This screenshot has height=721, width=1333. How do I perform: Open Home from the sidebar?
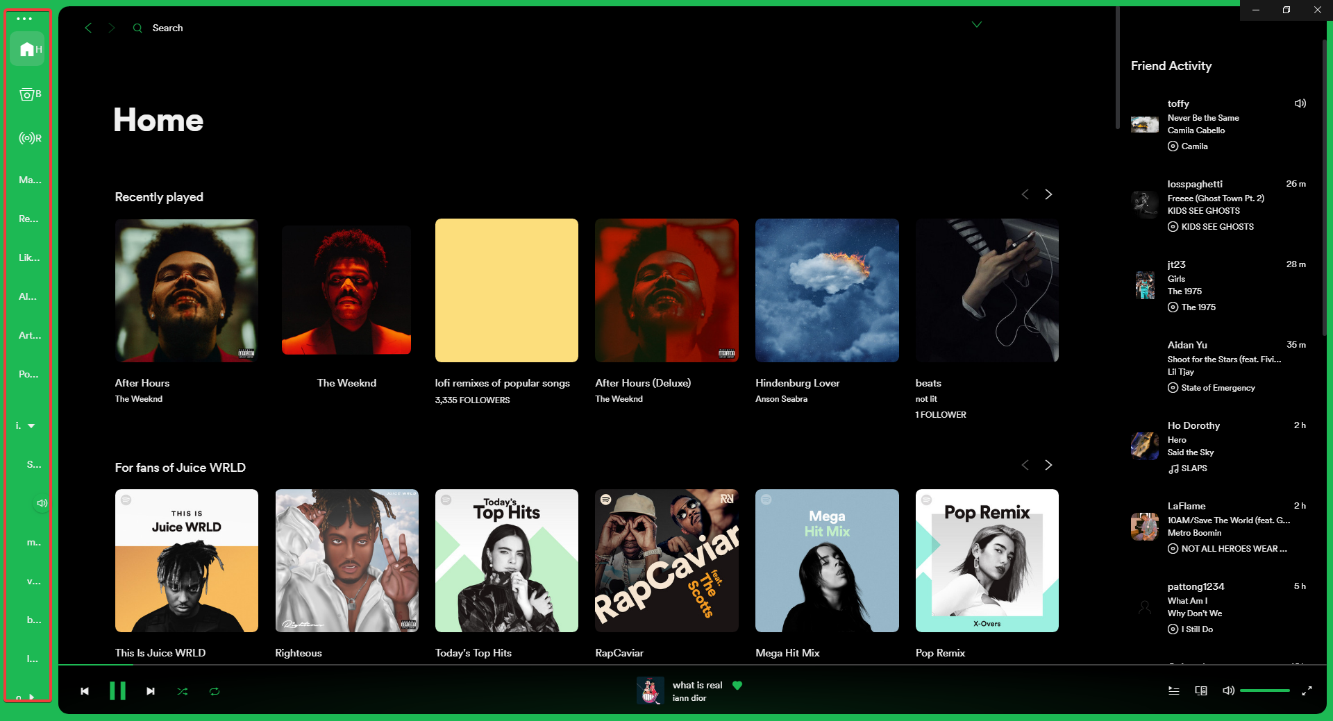[x=28, y=49]
